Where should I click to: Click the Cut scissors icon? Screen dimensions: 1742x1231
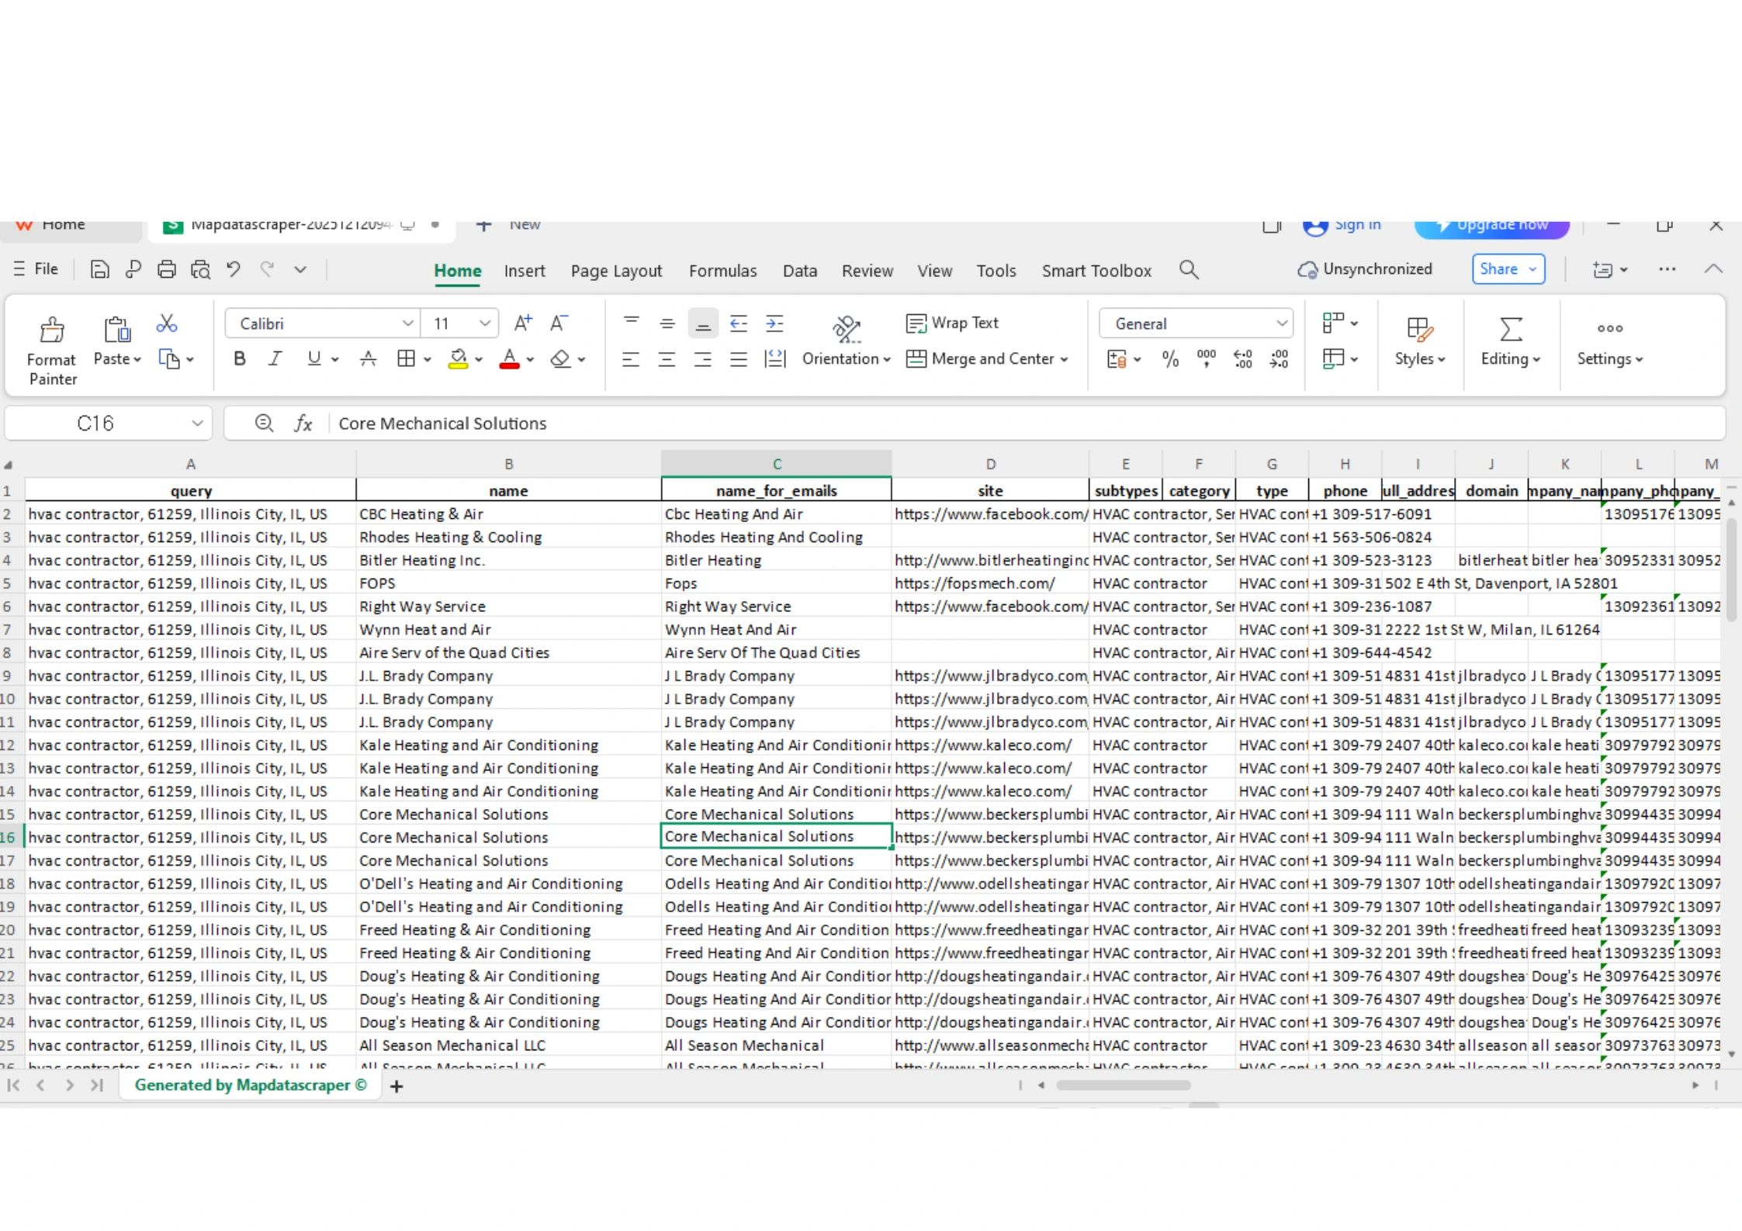pyautogui.click(x=166, y=323)
